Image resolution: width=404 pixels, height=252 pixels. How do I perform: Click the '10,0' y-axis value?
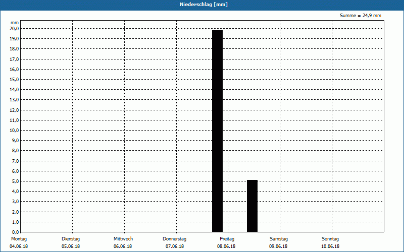point(14,131)
